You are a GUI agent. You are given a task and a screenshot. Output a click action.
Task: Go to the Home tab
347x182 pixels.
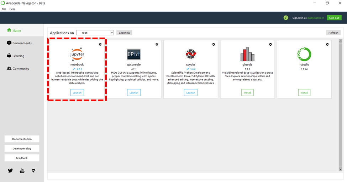coord(22,30)
